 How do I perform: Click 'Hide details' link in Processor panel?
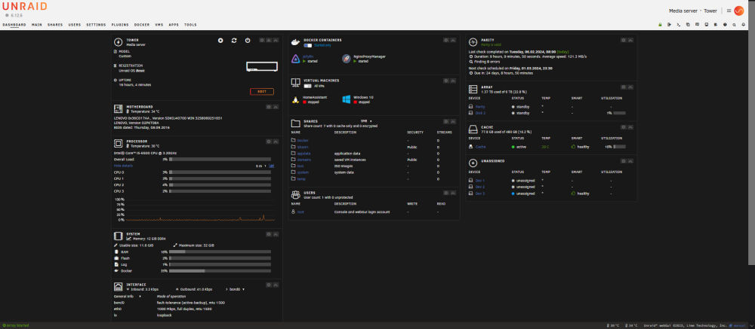click(123, 166)
